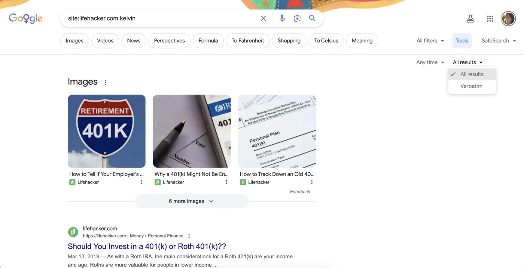Open Google Search Labs via the flask icon
524x268 pixels.
(x=470, y=18)
